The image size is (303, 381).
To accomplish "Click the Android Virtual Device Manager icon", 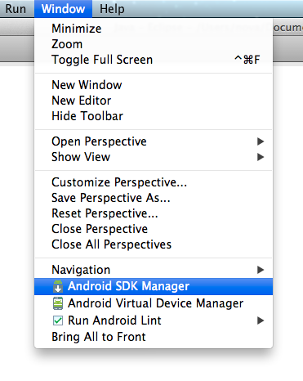I will click(58, 303).
